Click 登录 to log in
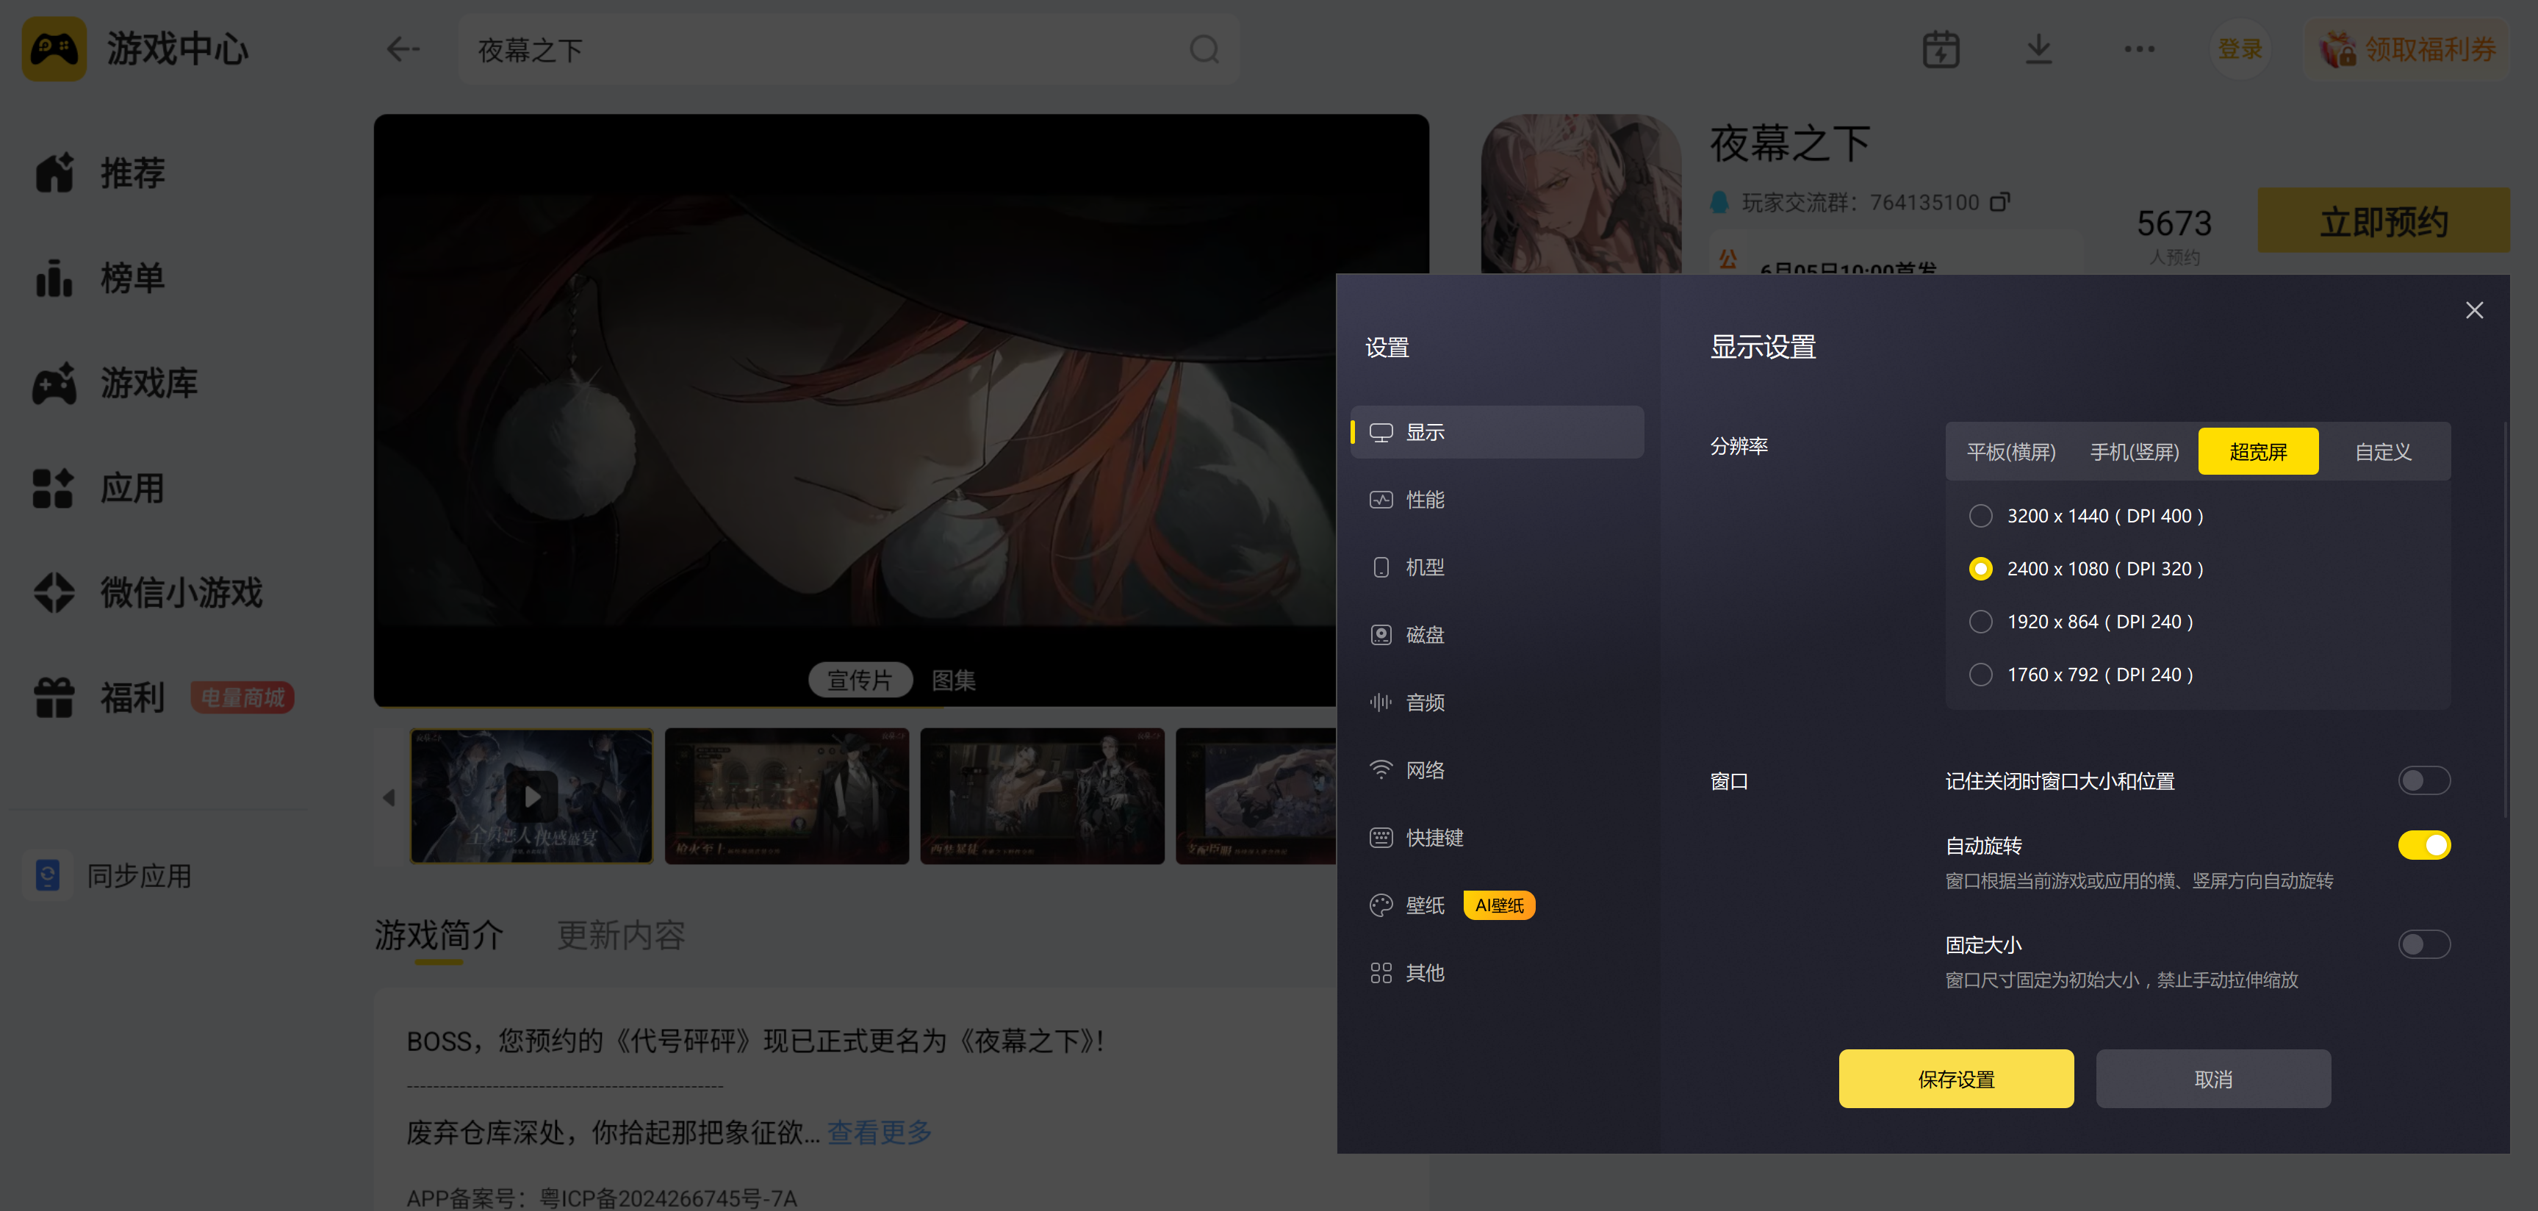The height and width of the screenshot is (1211, 2538). tap(2240, 49)
